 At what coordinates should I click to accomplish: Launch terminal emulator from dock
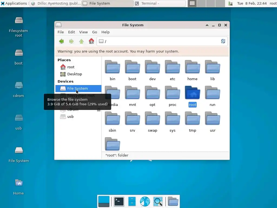[119, 201]
